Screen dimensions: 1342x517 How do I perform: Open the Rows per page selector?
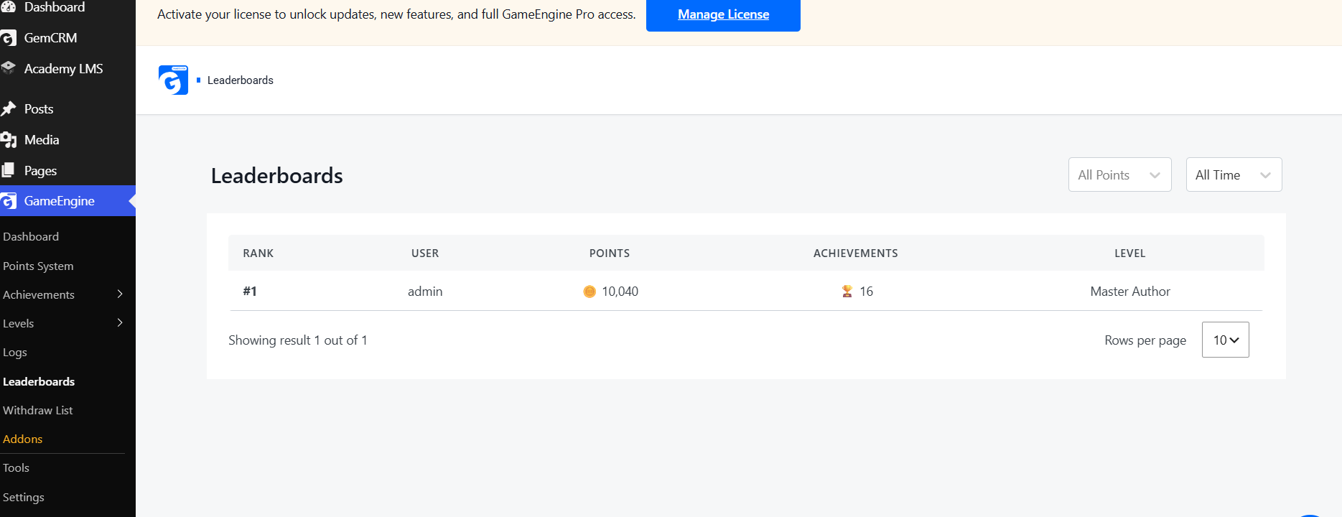1225,340
